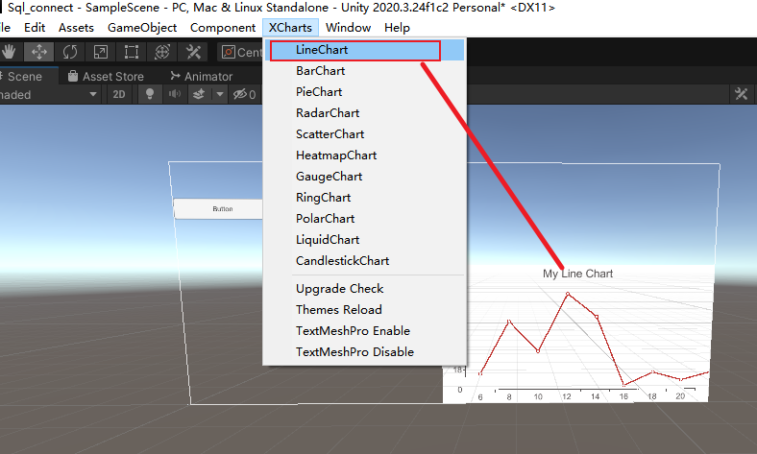Switch to the Animator tab
The image size is (757, 454).
202,76
